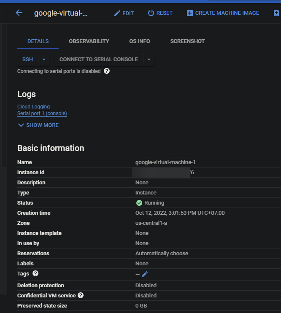The image size is (281, 313).
Task: Open the Tags help question icon
Action: click(35, 273)
